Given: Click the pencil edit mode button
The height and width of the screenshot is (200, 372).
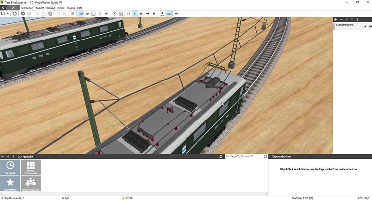Looking at the screenshot, I should 13,8.
